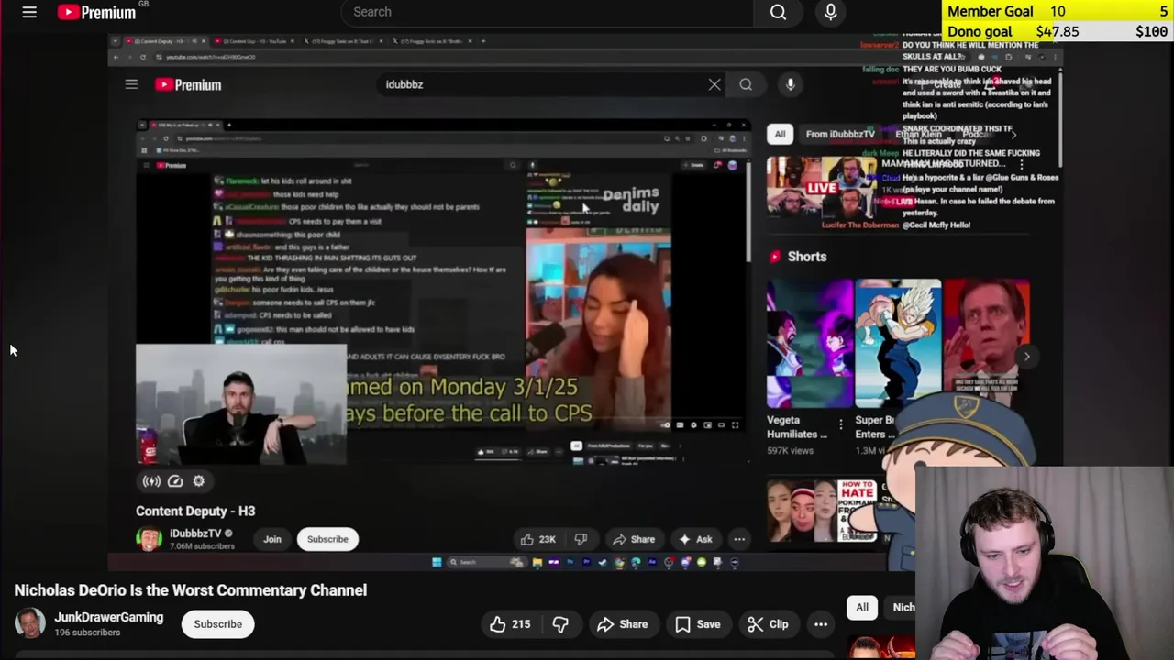
Task: Click inner YouTube Premium logo in video
Action: (x=188, y=84)
